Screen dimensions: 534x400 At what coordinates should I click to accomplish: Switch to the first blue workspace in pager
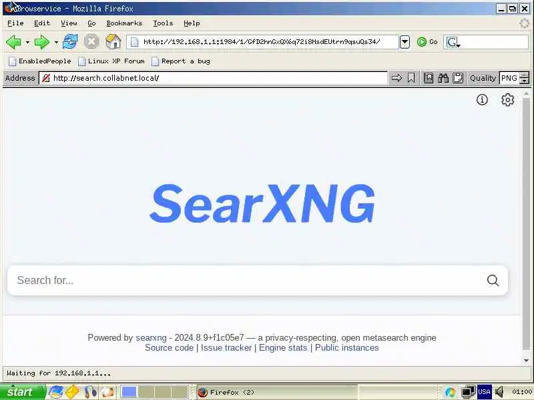tap(129, 392)
